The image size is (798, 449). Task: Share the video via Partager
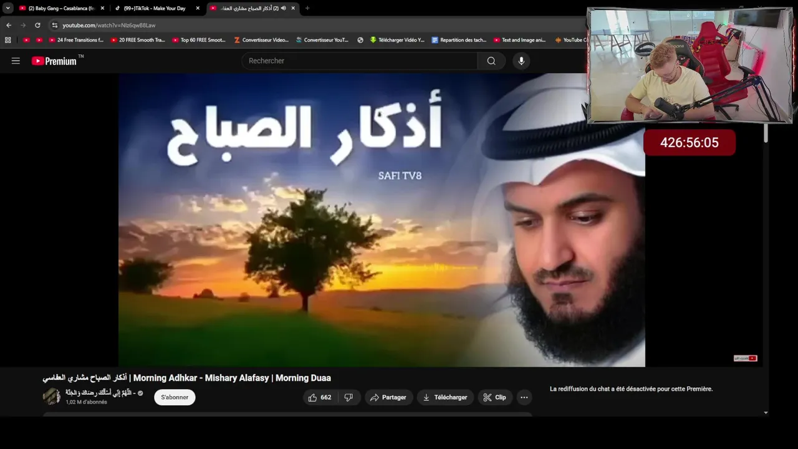(388, 397)
